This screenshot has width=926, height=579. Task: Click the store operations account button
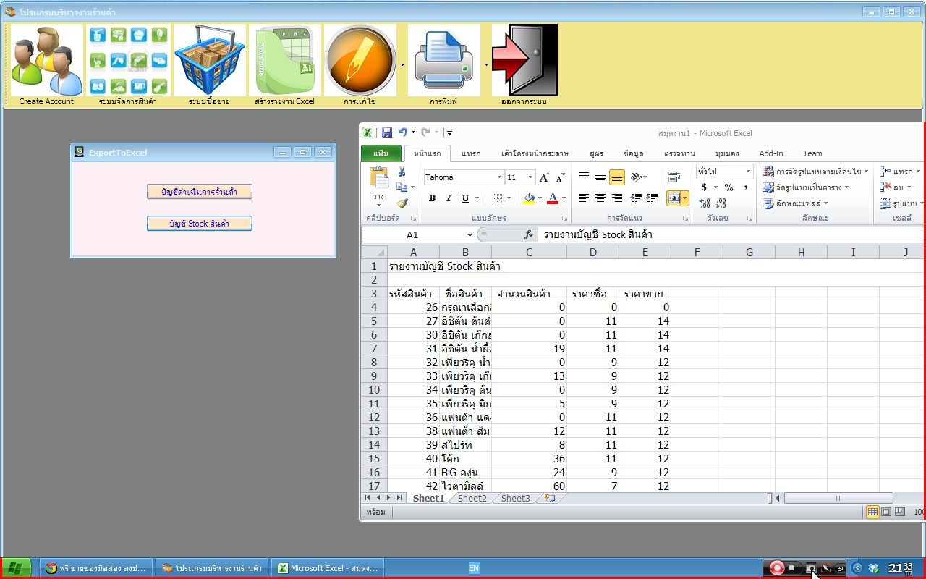(200, 192)
